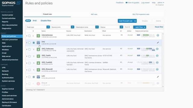Open Control center in sidebar
193x108 pixels.
(x=7, y=15)
